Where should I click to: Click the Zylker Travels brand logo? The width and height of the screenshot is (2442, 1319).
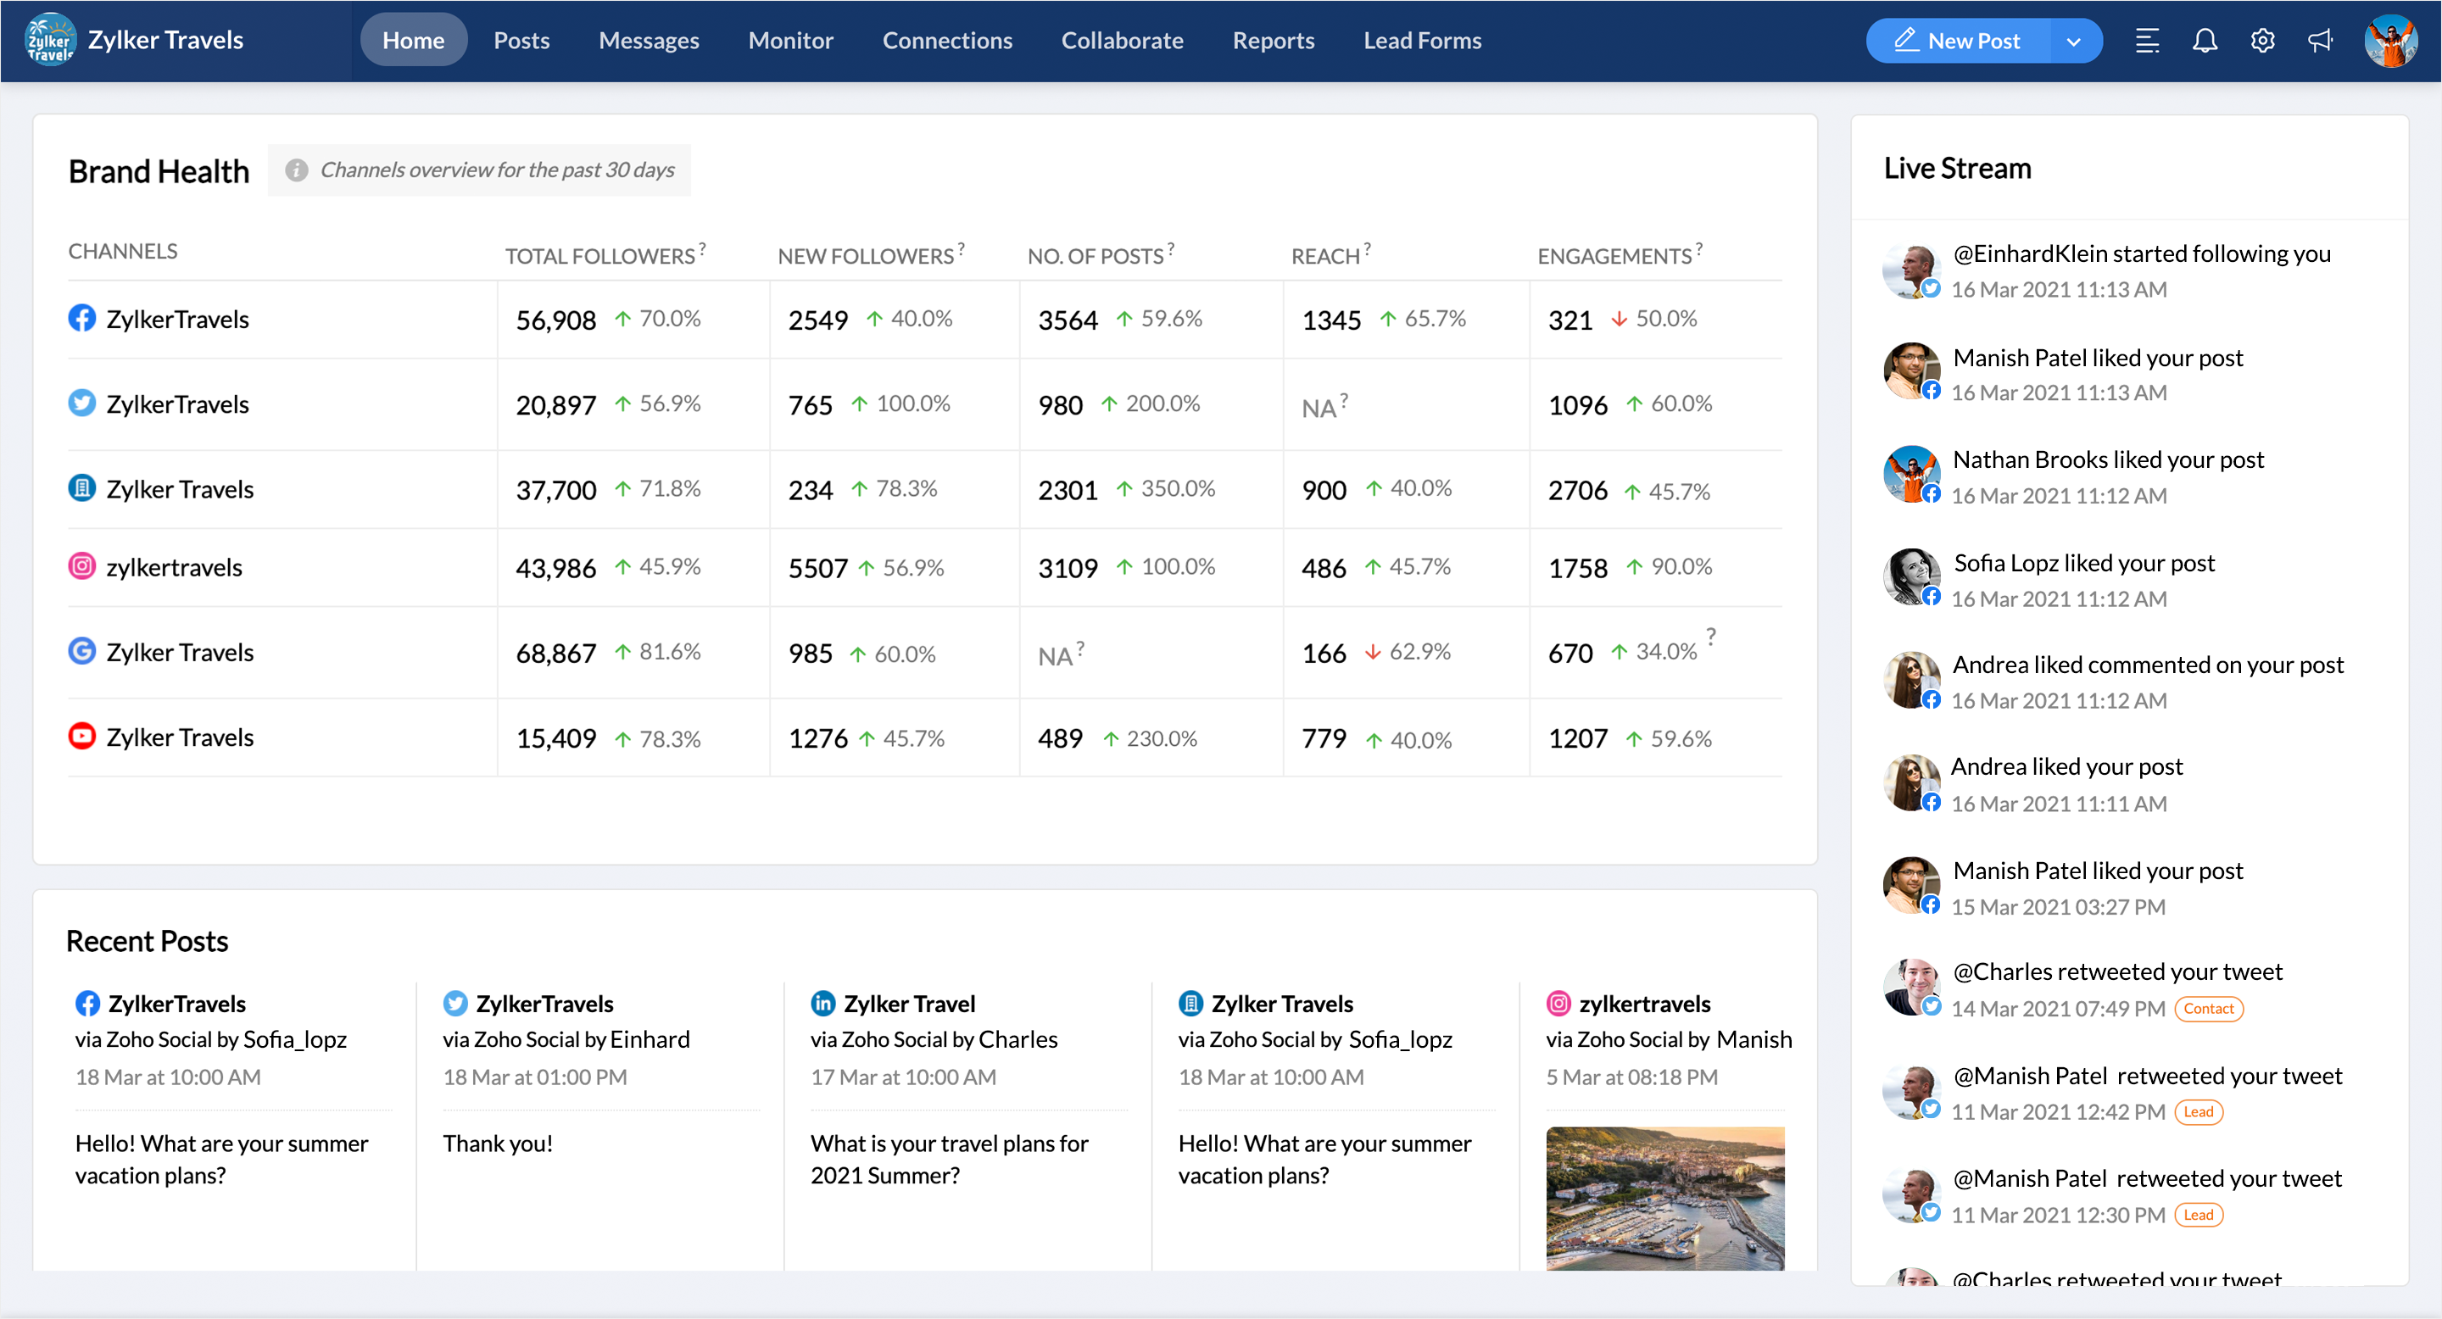49,40
